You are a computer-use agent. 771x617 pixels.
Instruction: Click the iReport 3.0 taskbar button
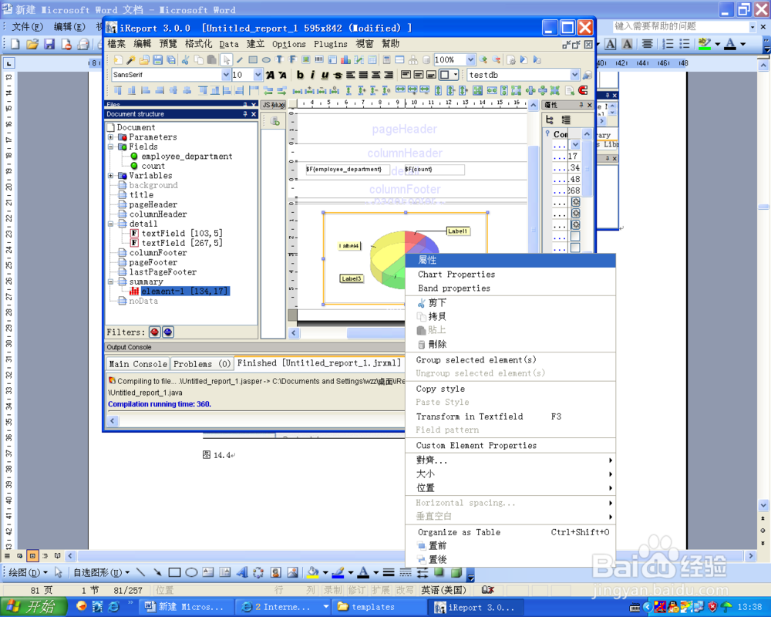[476, 607]
